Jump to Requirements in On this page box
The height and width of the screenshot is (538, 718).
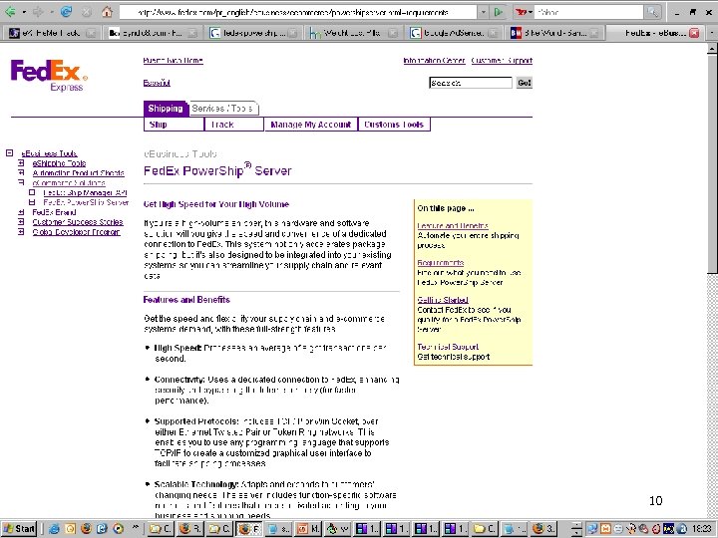tap(441, 263)
